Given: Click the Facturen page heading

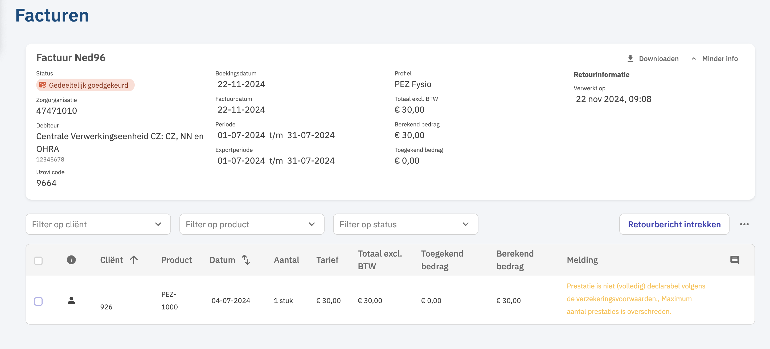Looking at the screenshot, I should pos(52,15).
